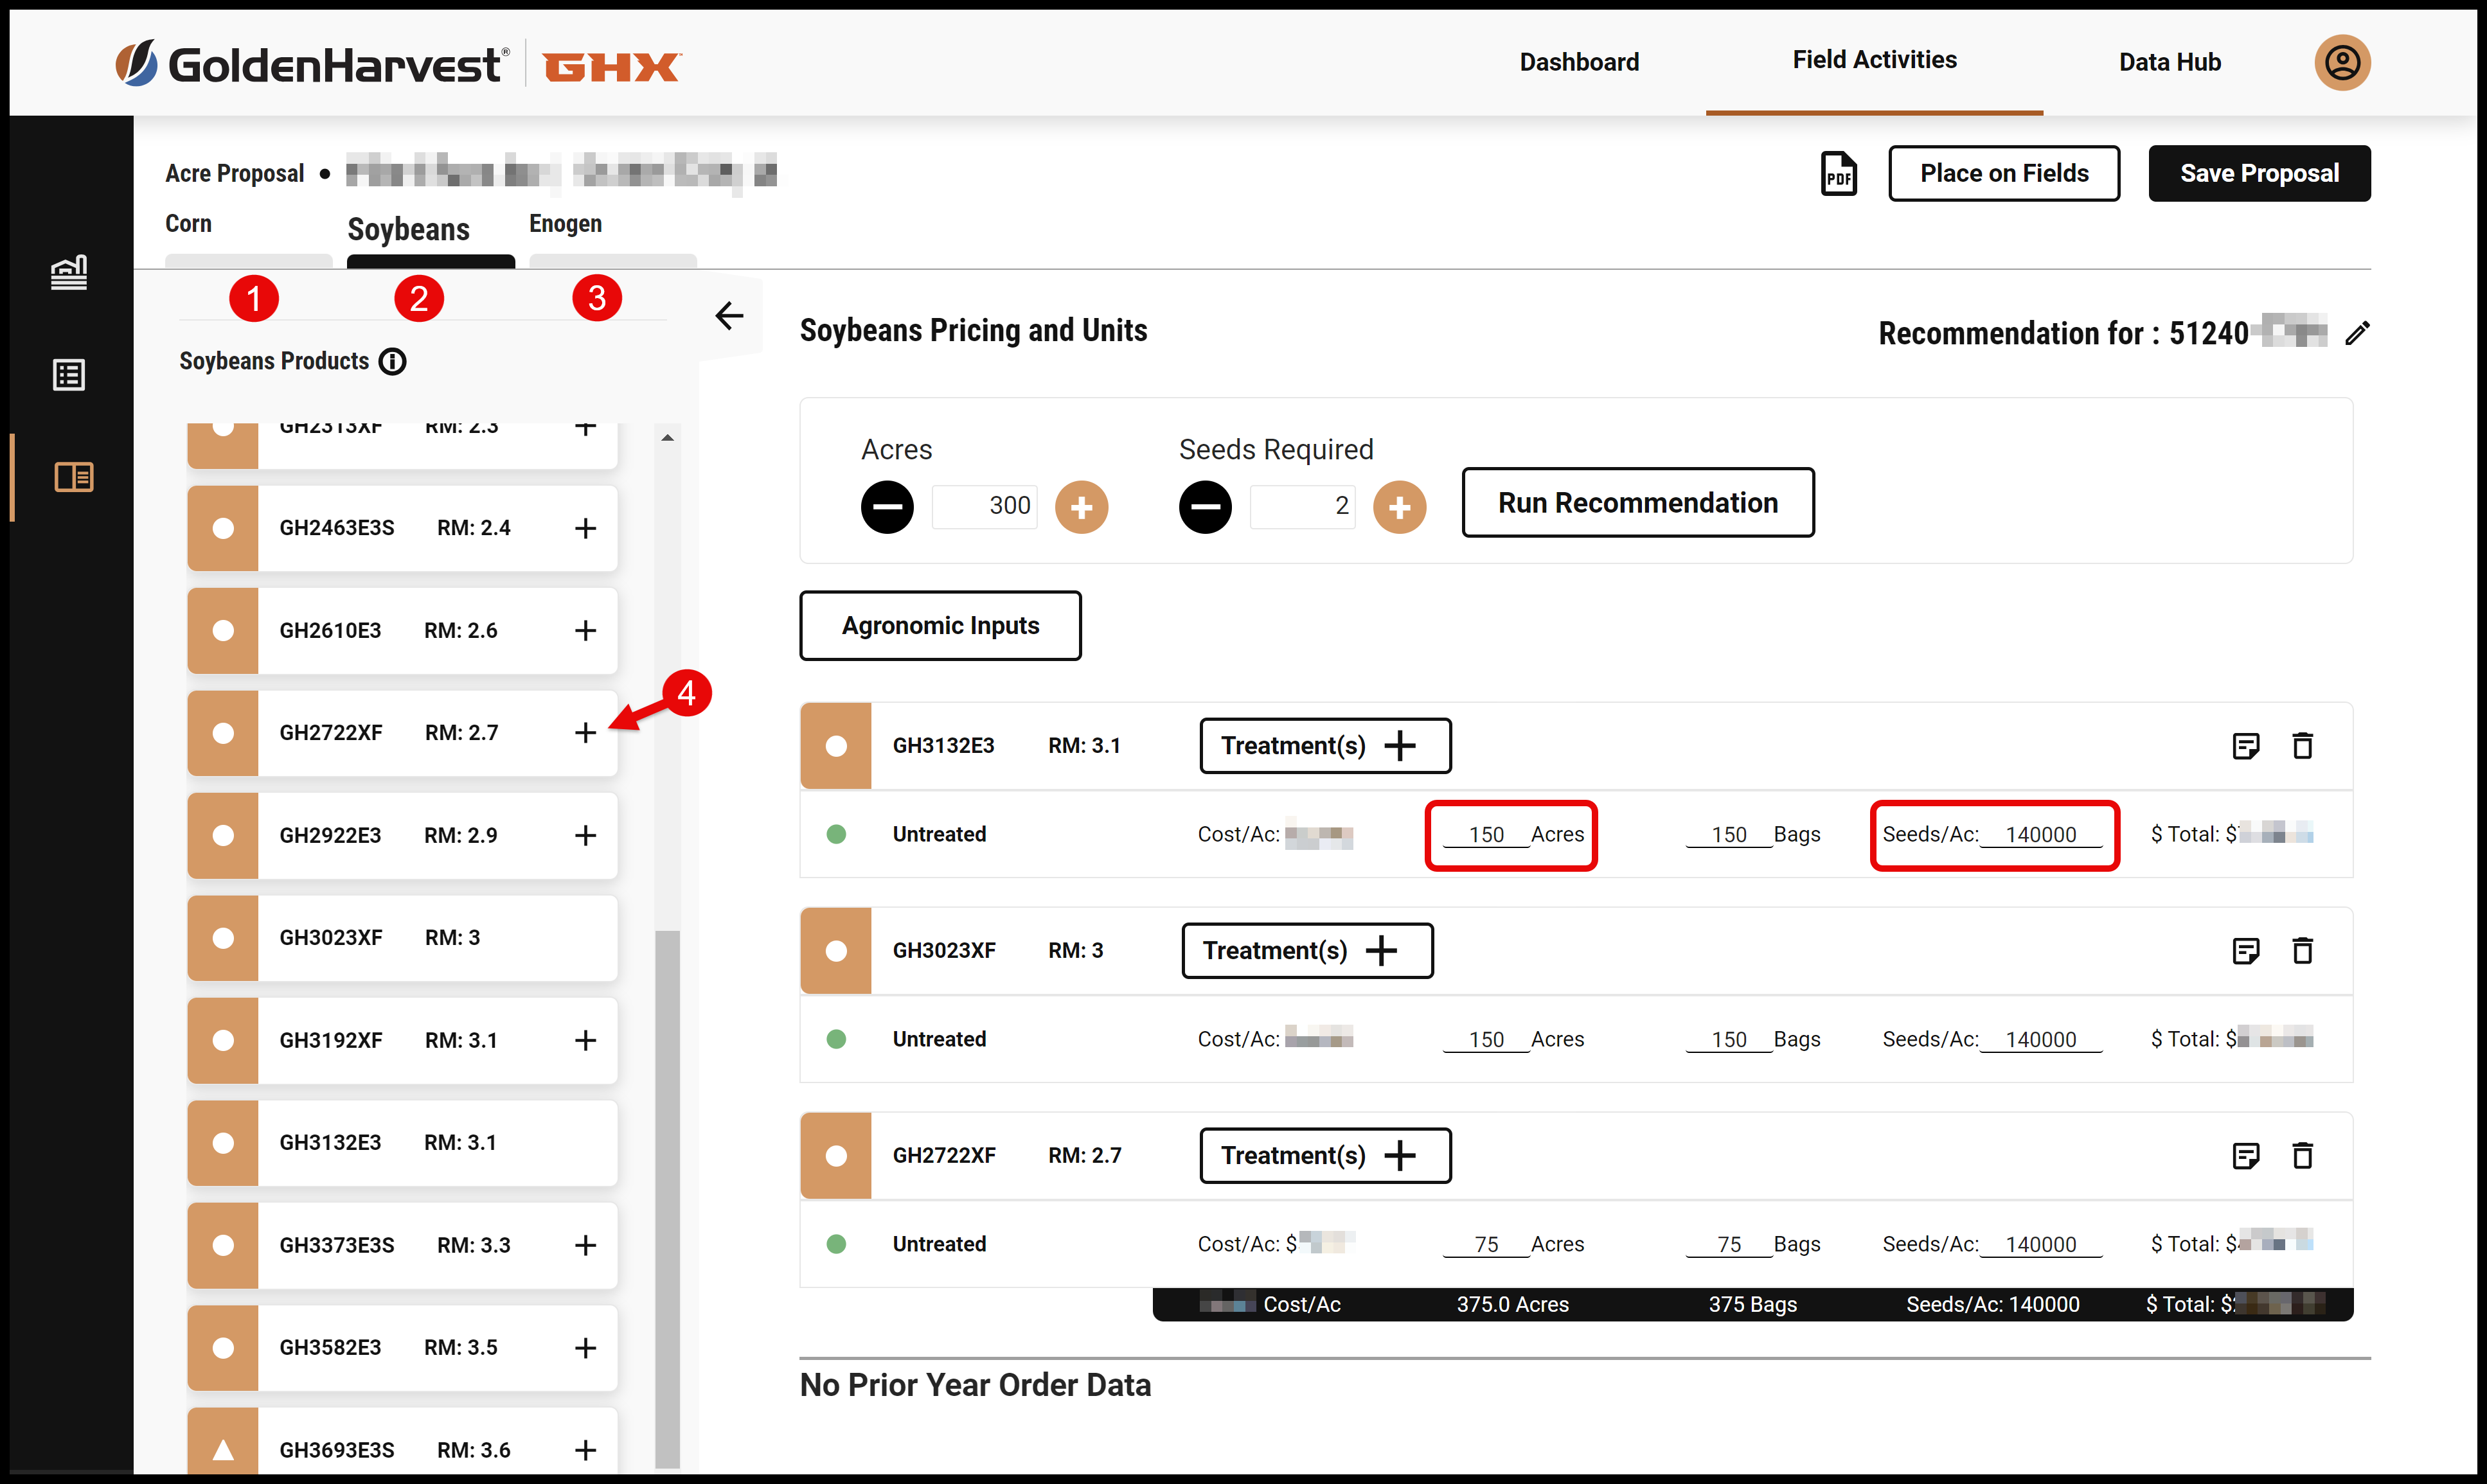2487x1484 pixels.
Task: Export the proposal using the PDF icon
Action: tap(1838, 174)
